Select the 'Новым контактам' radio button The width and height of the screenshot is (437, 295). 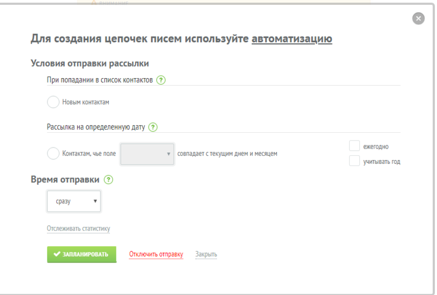[53, 102]
